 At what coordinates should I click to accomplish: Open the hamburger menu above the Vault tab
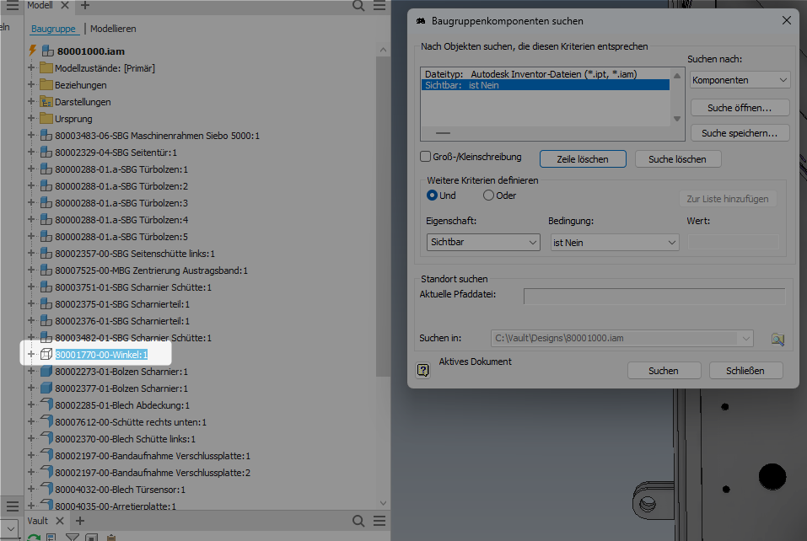pos(13,506)
